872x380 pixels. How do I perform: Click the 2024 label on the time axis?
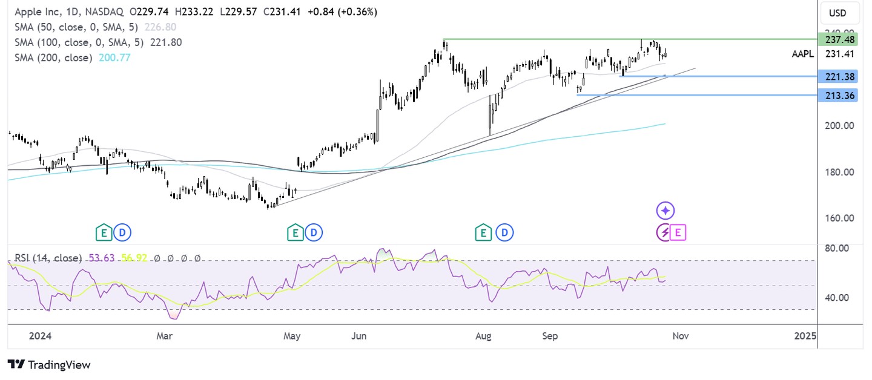(x=39, y=336)
